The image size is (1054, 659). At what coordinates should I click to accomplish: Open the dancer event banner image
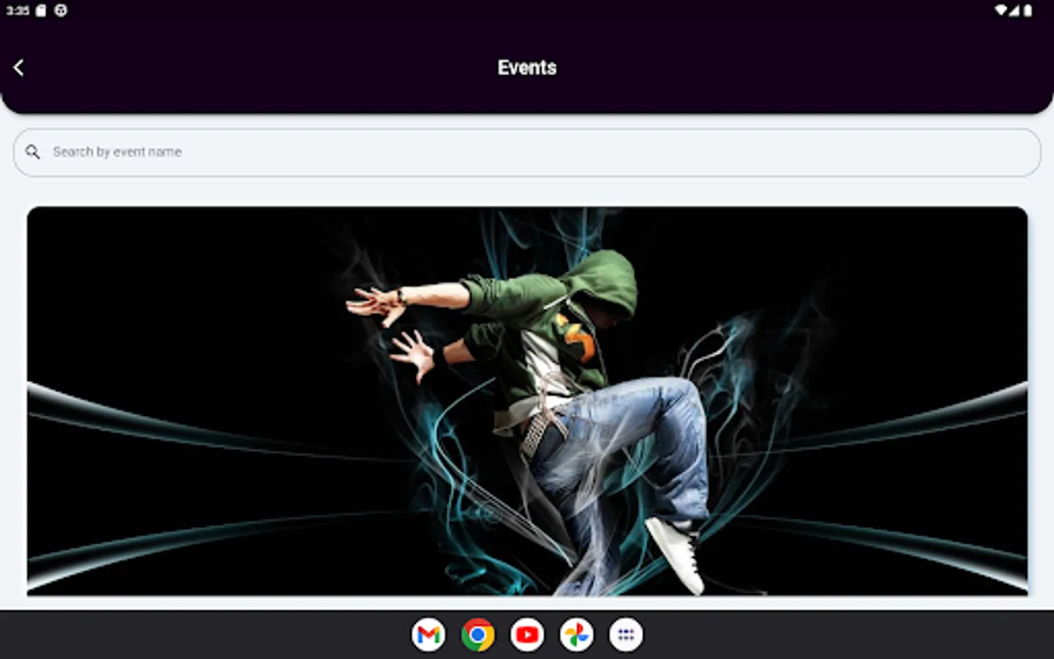(527, 401)
